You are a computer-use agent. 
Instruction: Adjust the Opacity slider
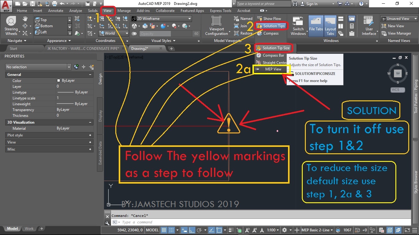pos(166,34)
